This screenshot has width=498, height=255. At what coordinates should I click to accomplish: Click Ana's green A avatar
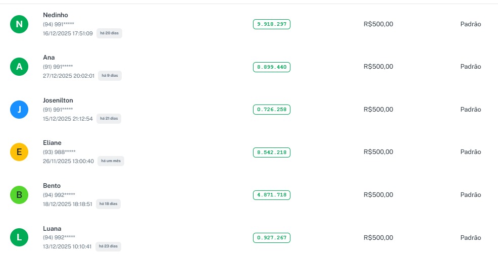pyautogui.click(x=19, y=67)
